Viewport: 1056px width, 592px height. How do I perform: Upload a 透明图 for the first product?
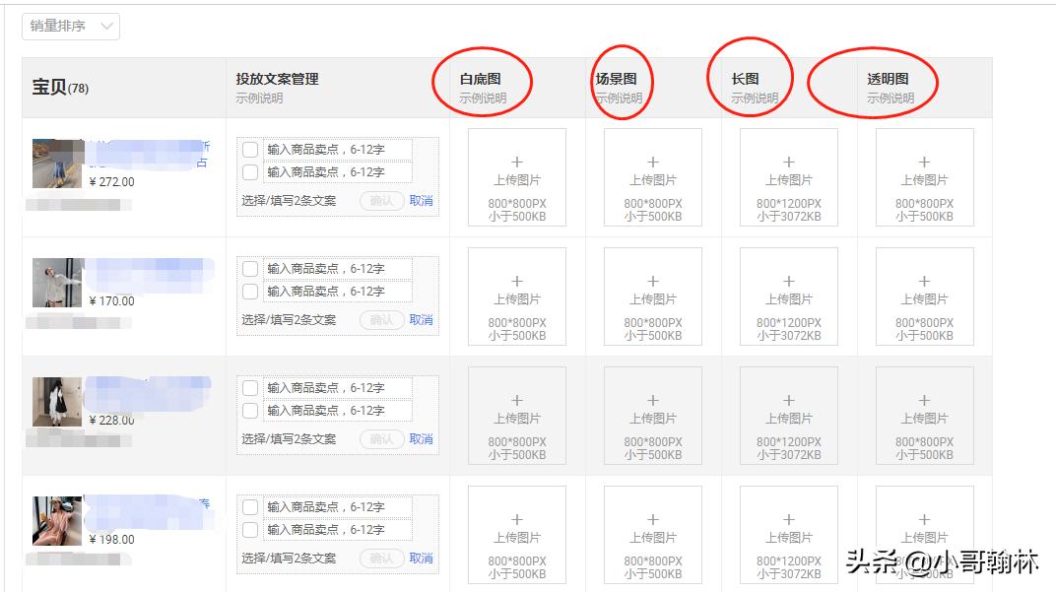[923, 177]
